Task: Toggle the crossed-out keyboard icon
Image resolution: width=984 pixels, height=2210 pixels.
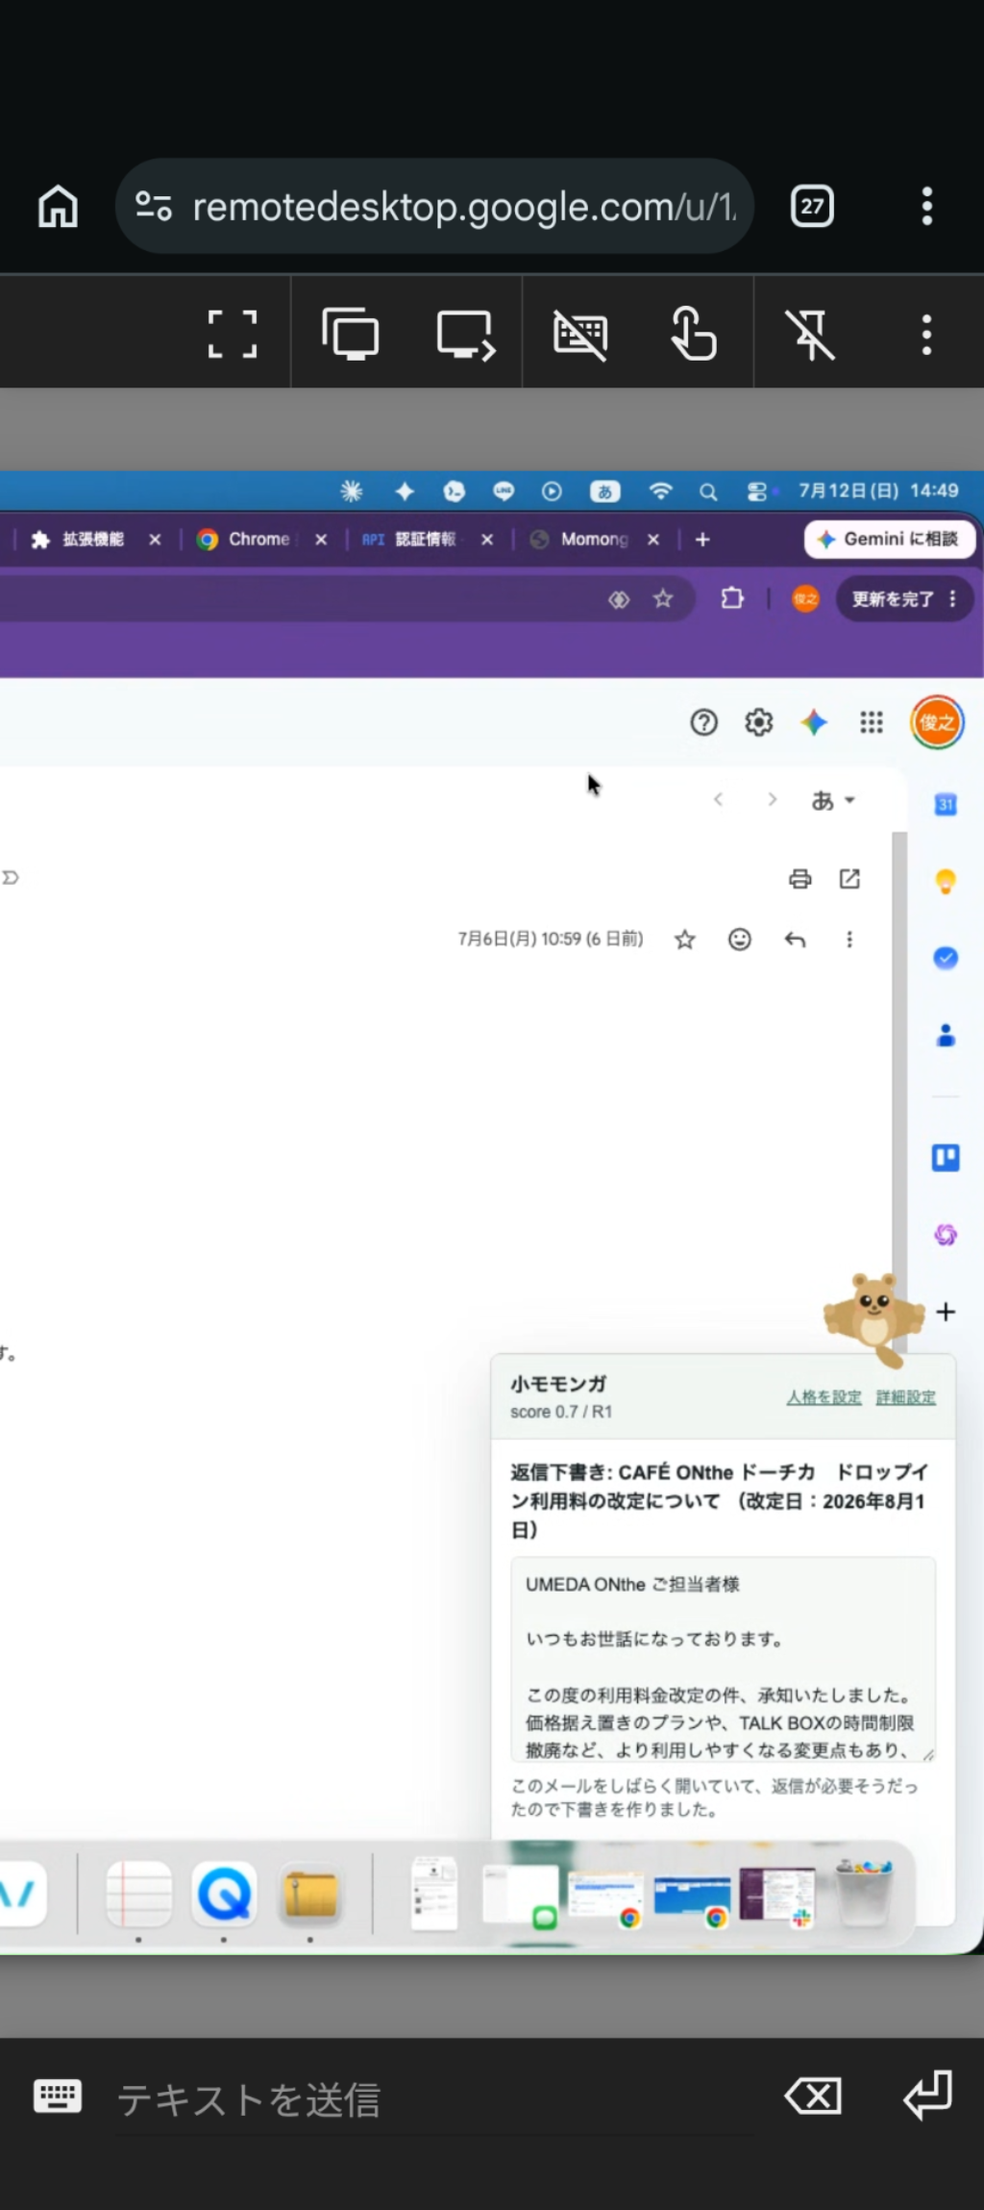Action: point(580,335)
